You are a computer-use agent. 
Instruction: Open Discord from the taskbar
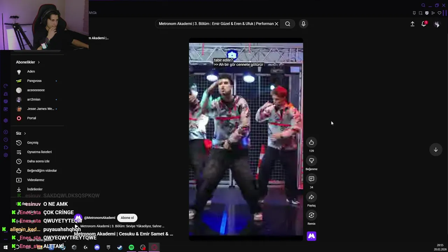click(x=97, y=247)
